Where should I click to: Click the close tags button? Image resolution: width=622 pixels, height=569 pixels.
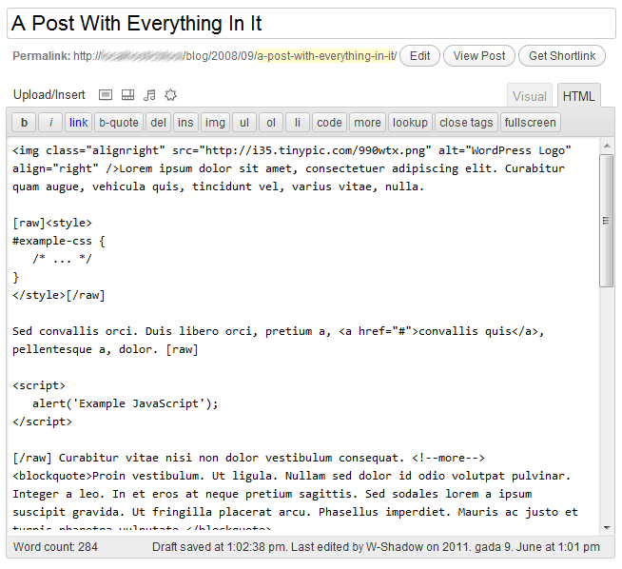pyautogui.click(x=466, y=122)
